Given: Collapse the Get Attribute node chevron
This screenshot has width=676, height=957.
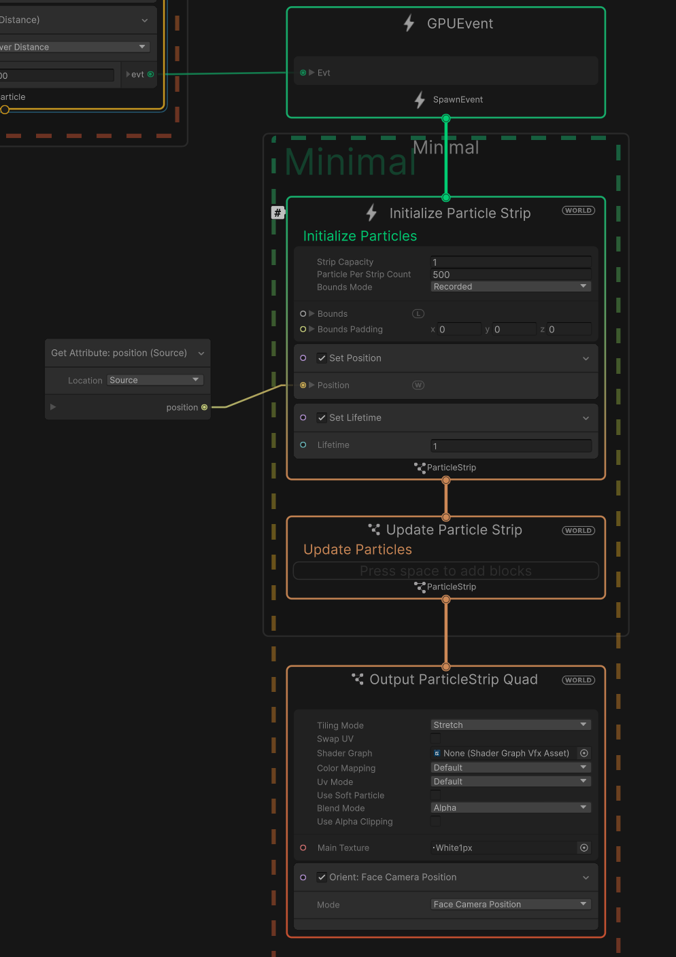Looking at the screenshot, I should point(201,353).
